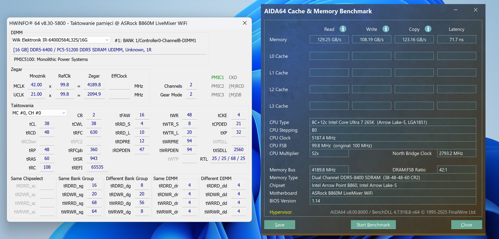Click the info icon next to Write
Screen dimensions: 499x239
point(386,29)
